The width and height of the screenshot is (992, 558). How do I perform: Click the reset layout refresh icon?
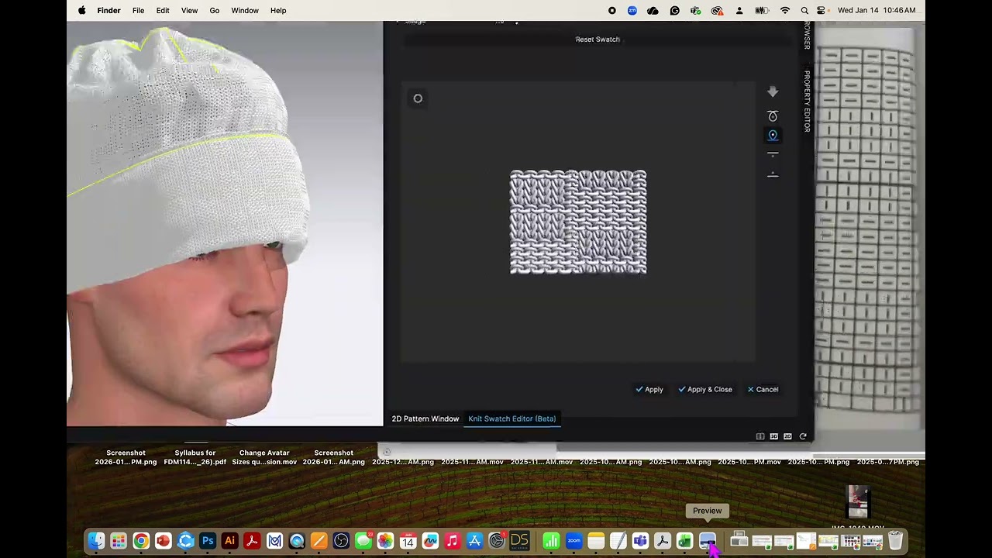coord(803,437)
